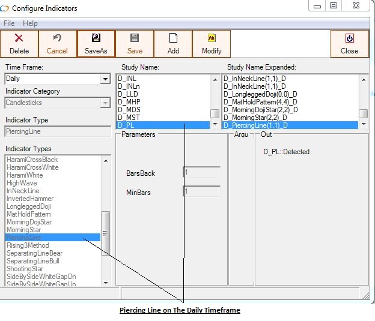Open the File menu
375x321 pixels.
(9, 23)
